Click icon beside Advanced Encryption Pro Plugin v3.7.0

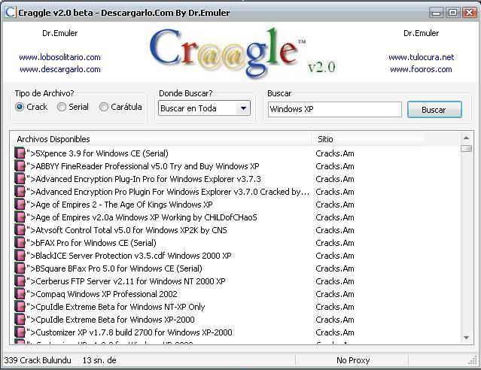[x=20, y=192]
